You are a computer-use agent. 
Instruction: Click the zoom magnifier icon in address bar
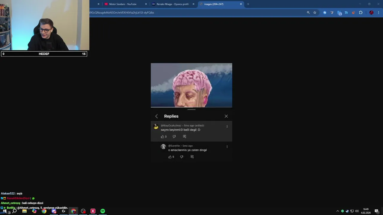(308, 13)
